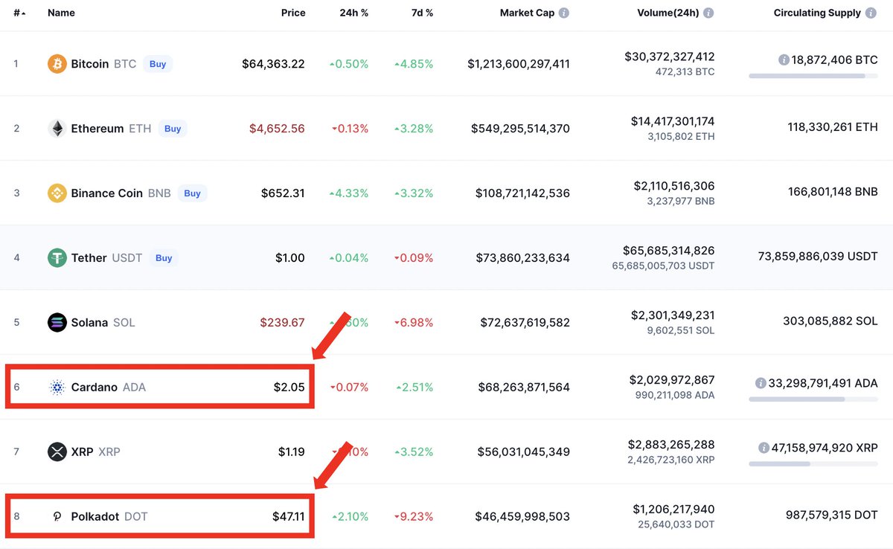Click Cardano circulating supply progress bar
This screenshot has width=893, height=549.
813,399
